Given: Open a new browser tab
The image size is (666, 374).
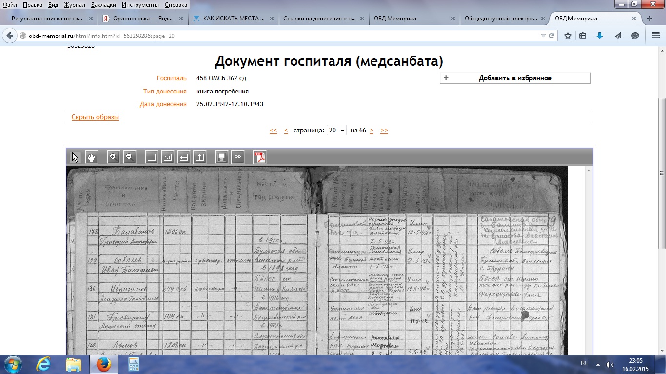Looking at the screenshot, I should (650, 19).
